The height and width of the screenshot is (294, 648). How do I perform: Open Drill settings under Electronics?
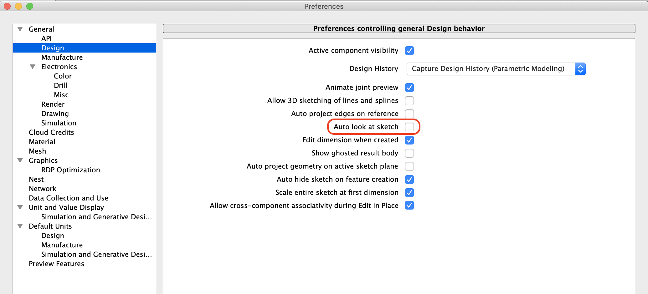[x=61, y=85]
